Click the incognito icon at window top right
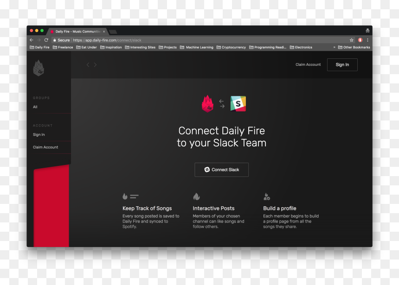 tap(367, 31)
